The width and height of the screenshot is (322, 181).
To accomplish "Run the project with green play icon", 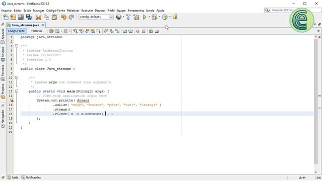I will pyautogui.click(x=144, y=17).
